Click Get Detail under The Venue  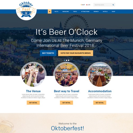33,103
